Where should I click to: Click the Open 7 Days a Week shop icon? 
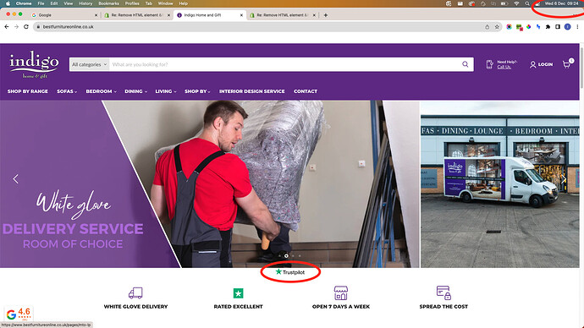341,293
